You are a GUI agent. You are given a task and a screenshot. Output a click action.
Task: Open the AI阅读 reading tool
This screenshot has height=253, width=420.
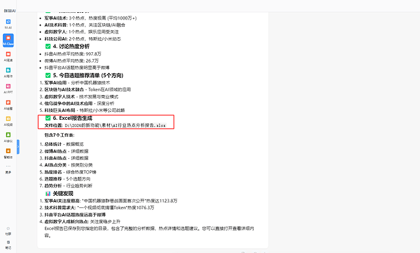pos(9,57)
